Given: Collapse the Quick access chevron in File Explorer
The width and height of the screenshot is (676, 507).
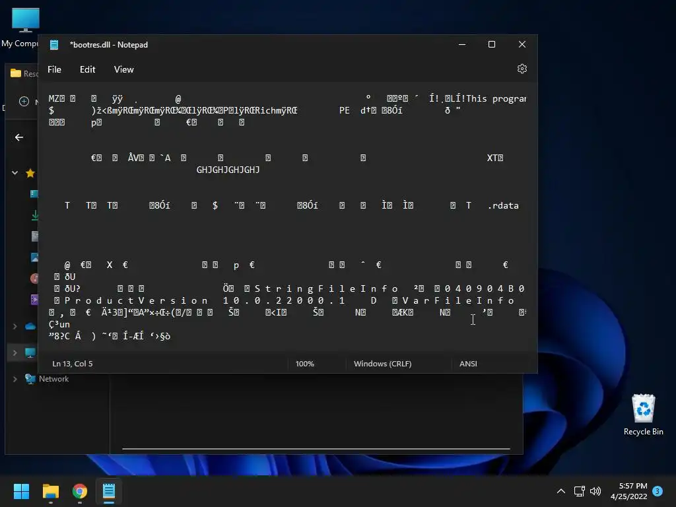Looking at the screenshot, I should (x=15, y=173).
